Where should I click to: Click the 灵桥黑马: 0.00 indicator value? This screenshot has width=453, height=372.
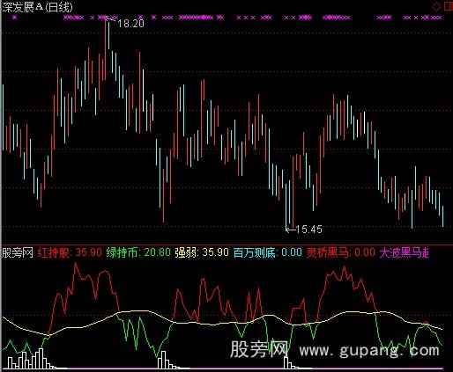(x=341, y=252)
